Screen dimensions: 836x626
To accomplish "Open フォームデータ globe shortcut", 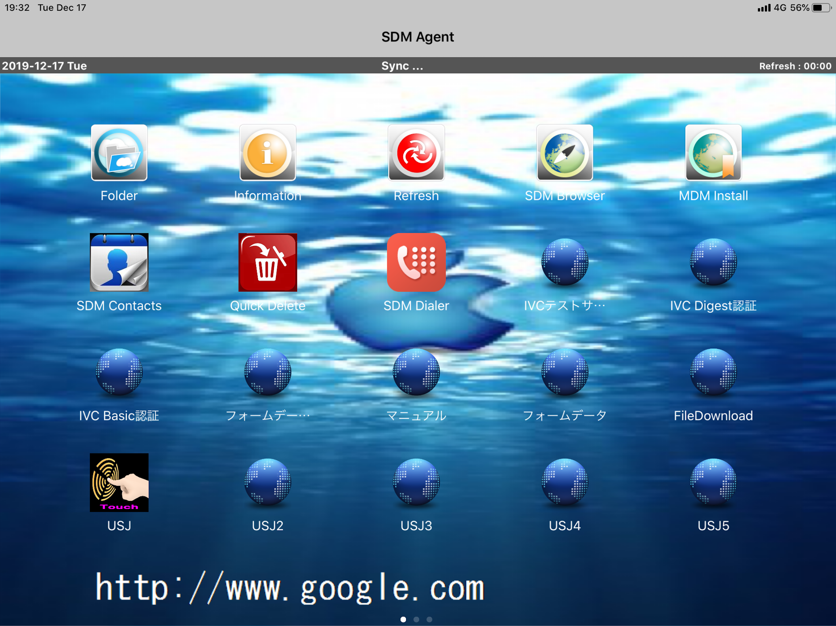I will [x=565, y=372].
